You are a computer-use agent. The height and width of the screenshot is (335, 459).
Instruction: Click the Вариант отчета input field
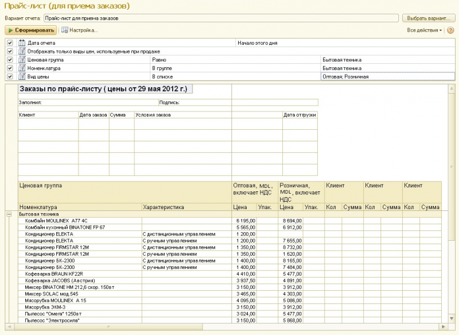[x=221, y=18]
